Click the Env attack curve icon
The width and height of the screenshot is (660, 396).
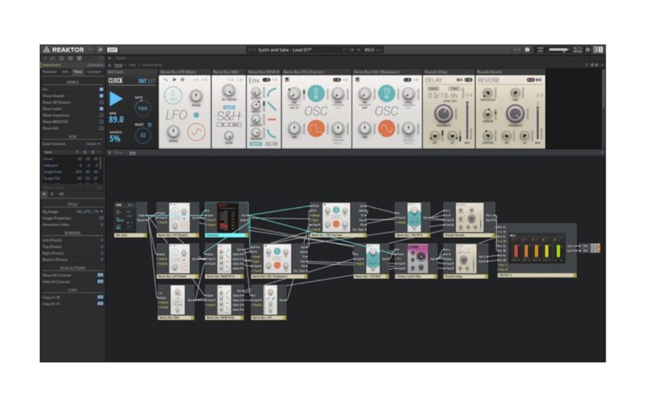tap(271, 93)
